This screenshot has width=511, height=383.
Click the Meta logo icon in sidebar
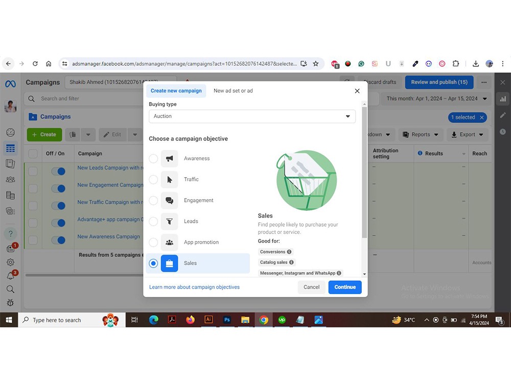(10, 84)
